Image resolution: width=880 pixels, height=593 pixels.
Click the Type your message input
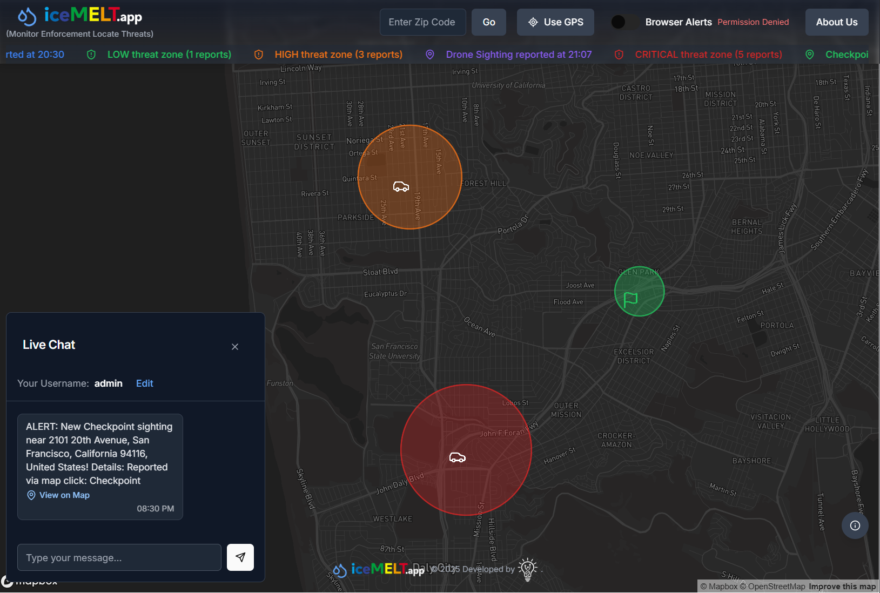pos(119,557)
